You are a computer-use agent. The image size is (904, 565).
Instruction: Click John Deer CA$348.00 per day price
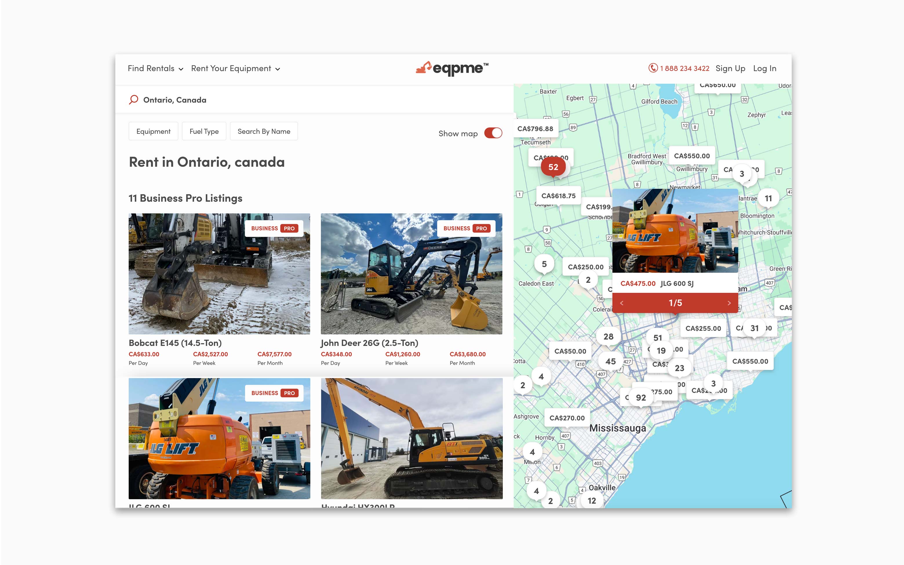[x=336, y=354]
